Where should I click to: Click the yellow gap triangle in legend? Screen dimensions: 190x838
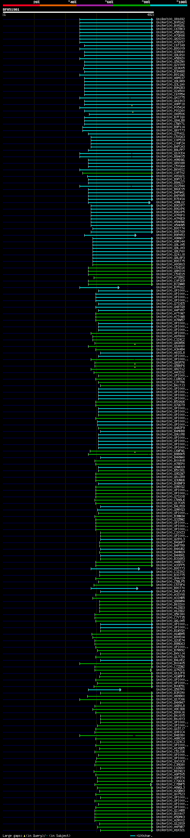coord(24,835)
